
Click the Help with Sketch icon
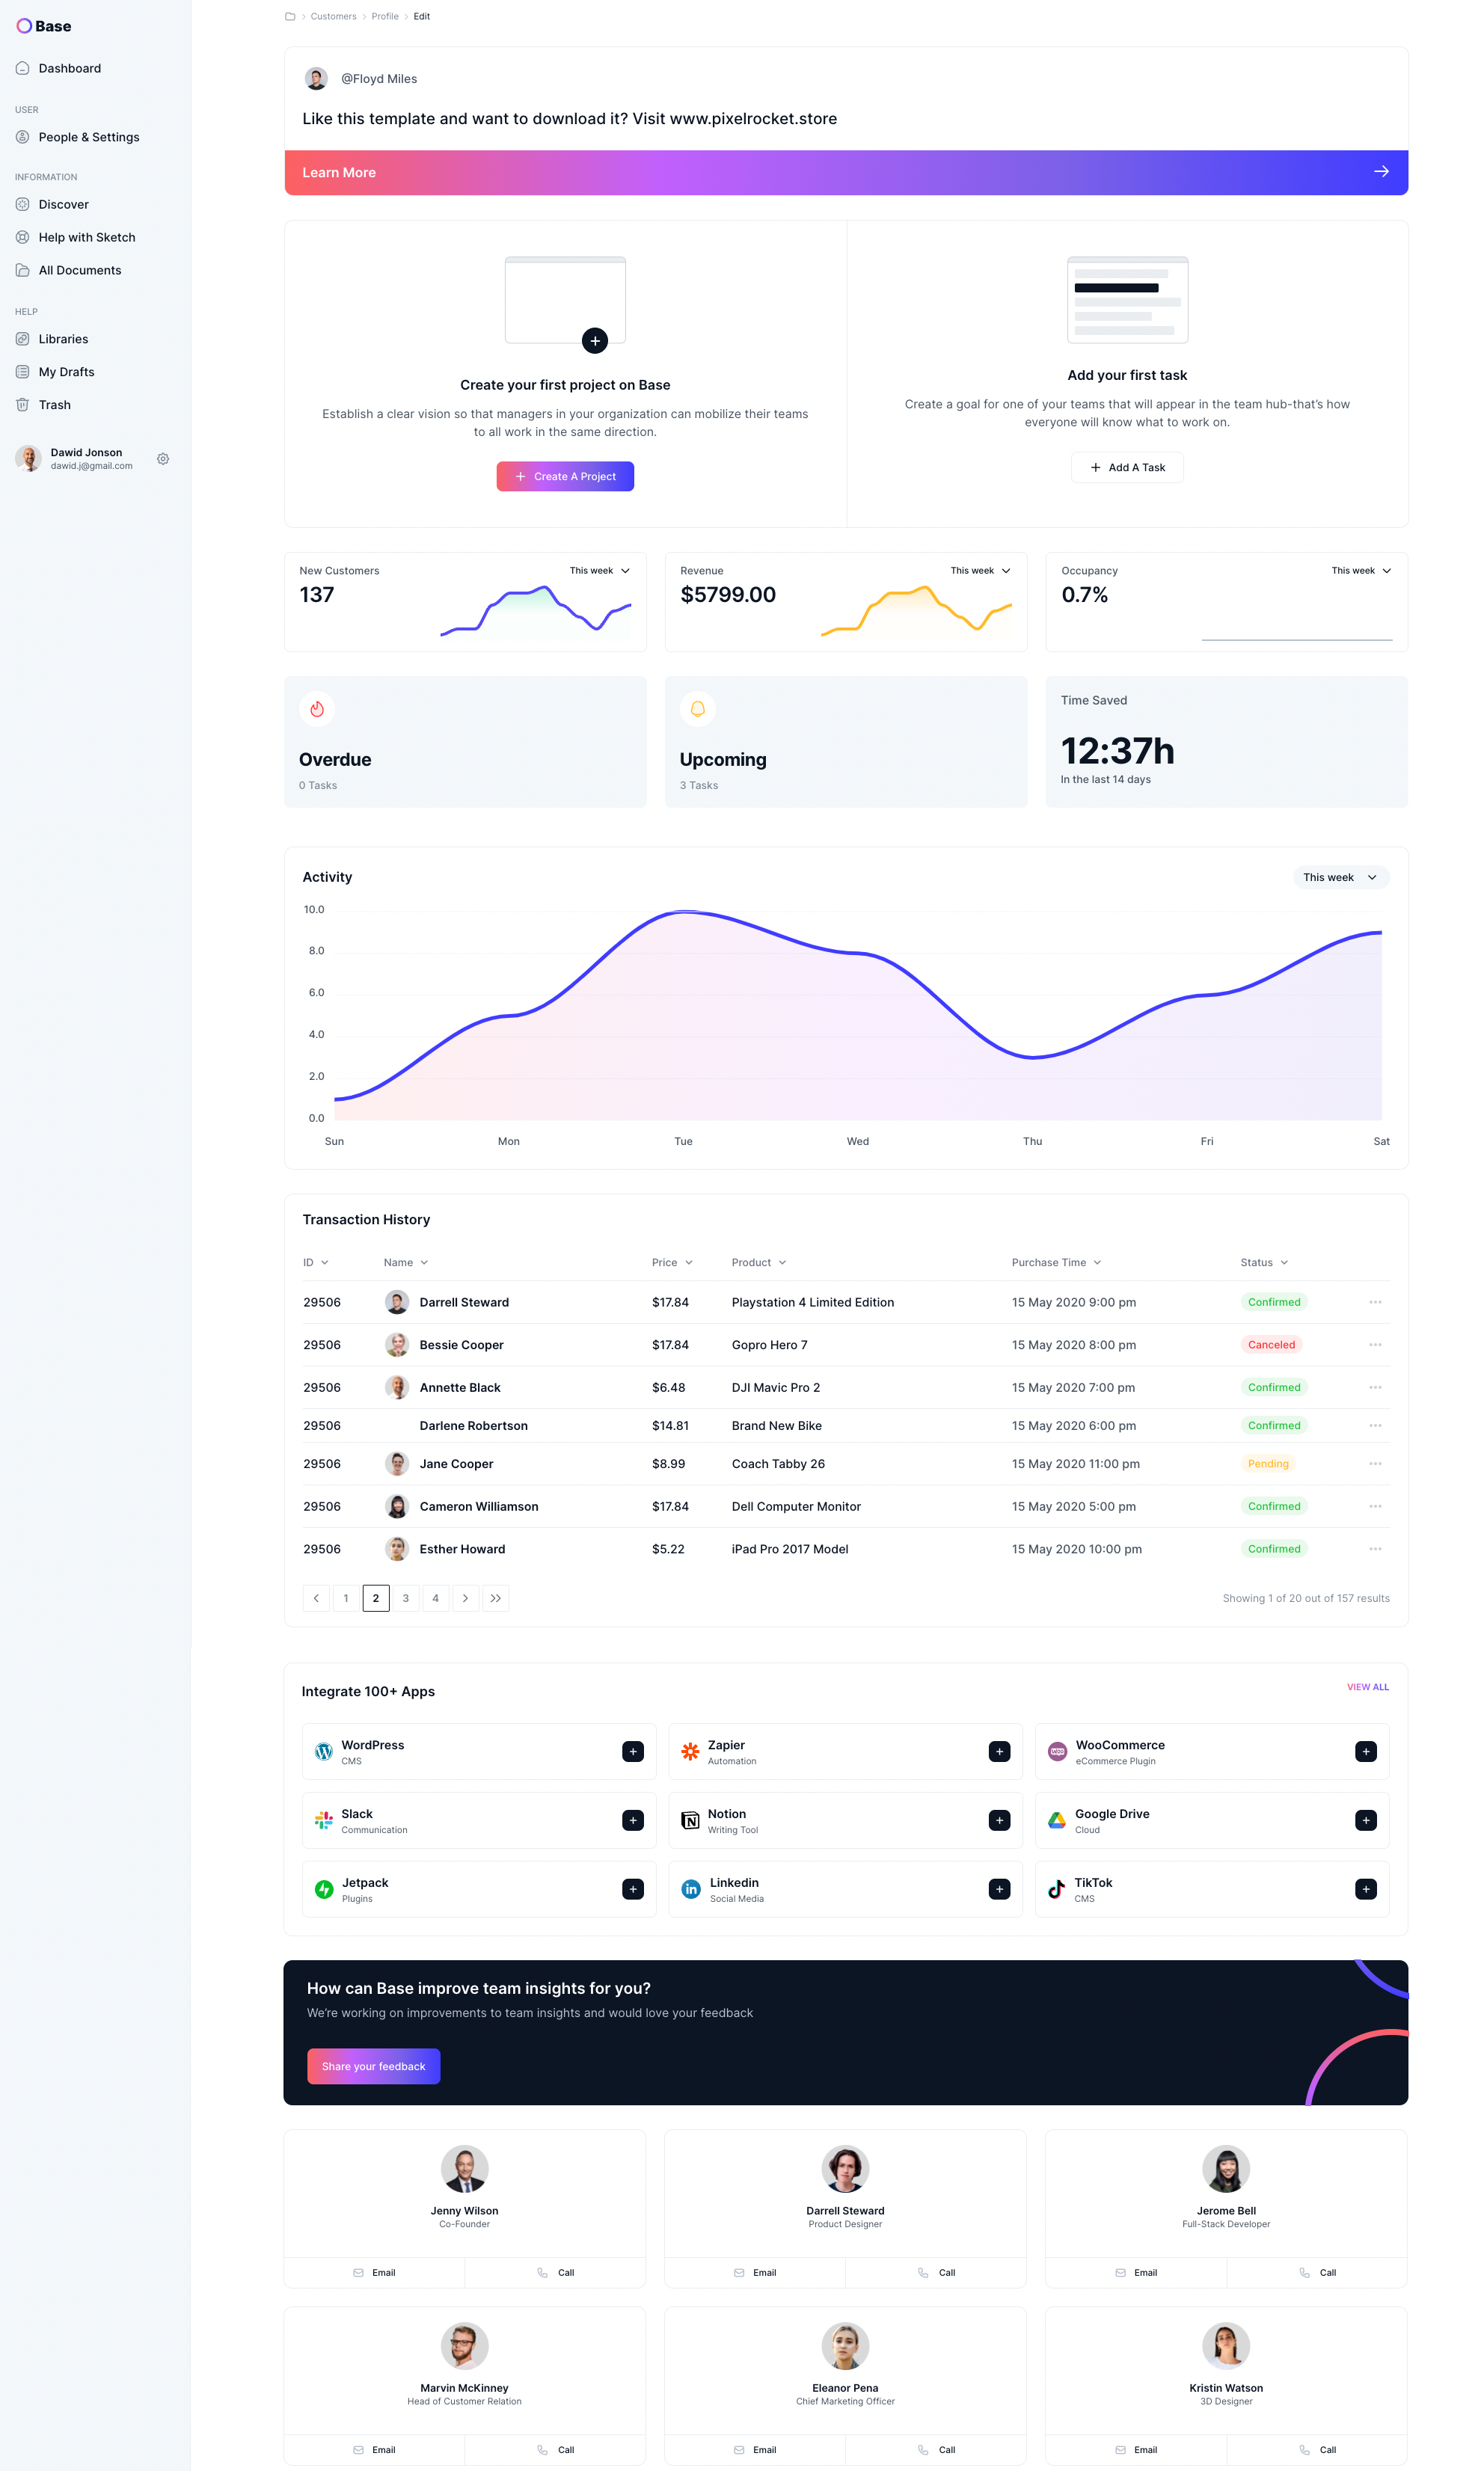click(25, 236)
